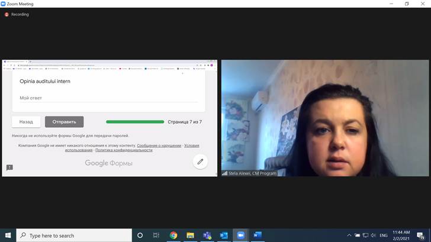Open File Explorer from the taskbar
431x242 pixels.
point(190,235)
